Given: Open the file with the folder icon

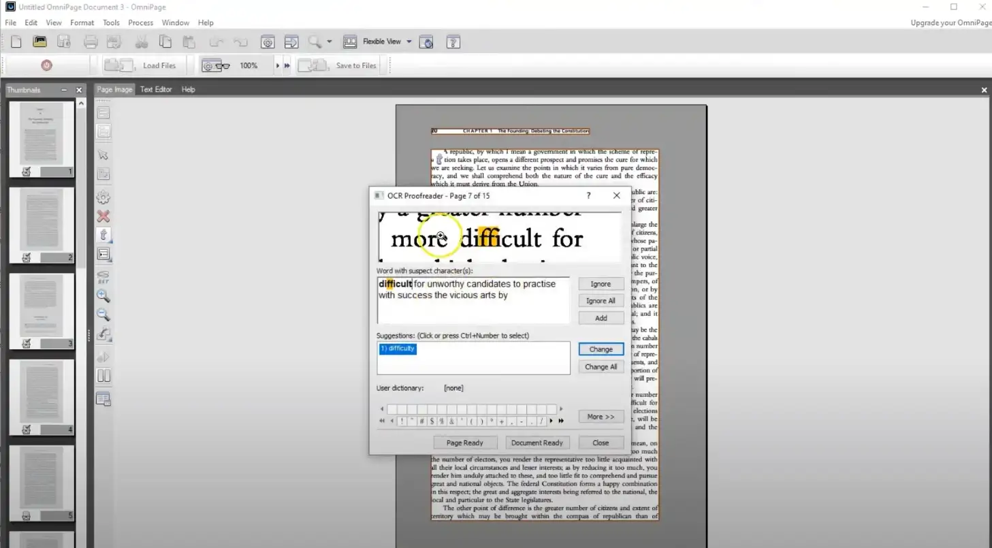Looking at the screenshot, I should click(x=39, y=42).
